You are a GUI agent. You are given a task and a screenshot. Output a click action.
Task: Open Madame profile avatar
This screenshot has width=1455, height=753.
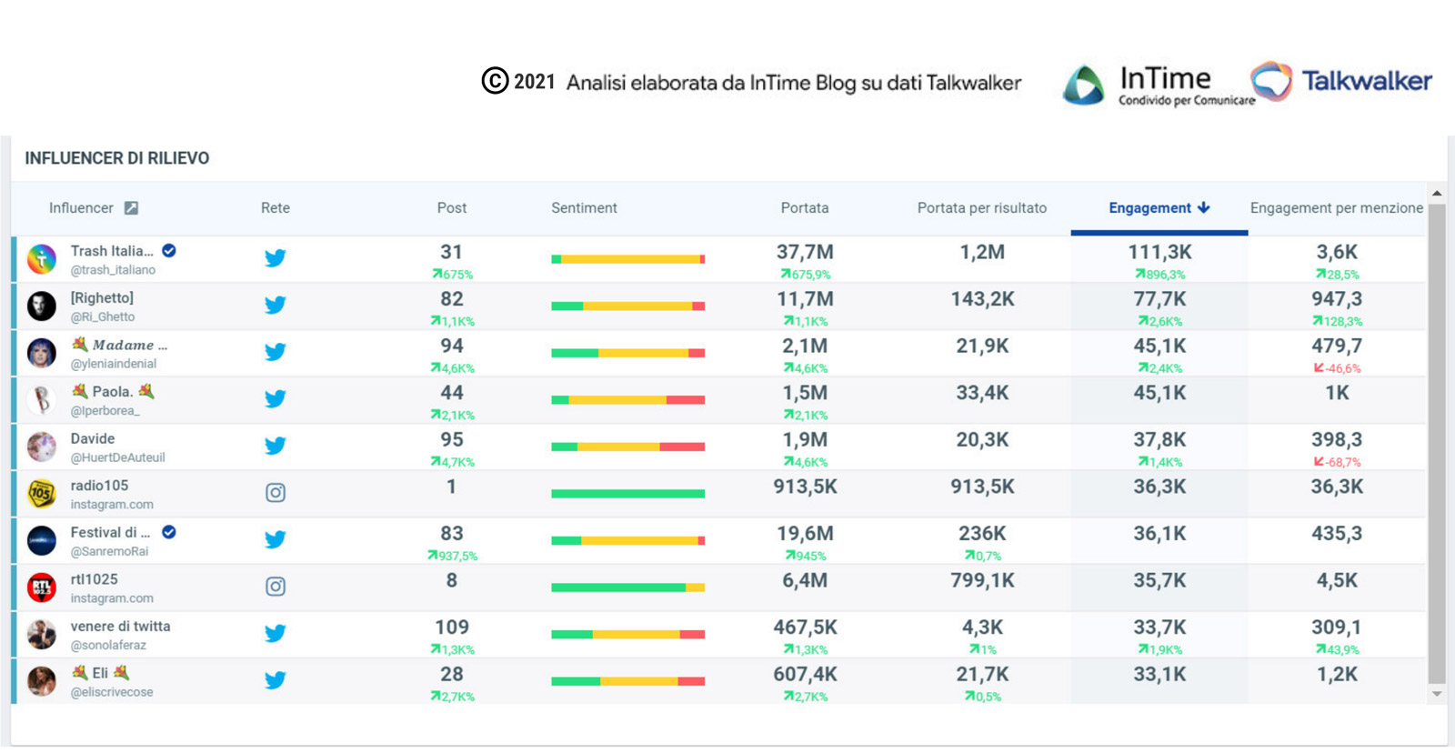(42, 353)
